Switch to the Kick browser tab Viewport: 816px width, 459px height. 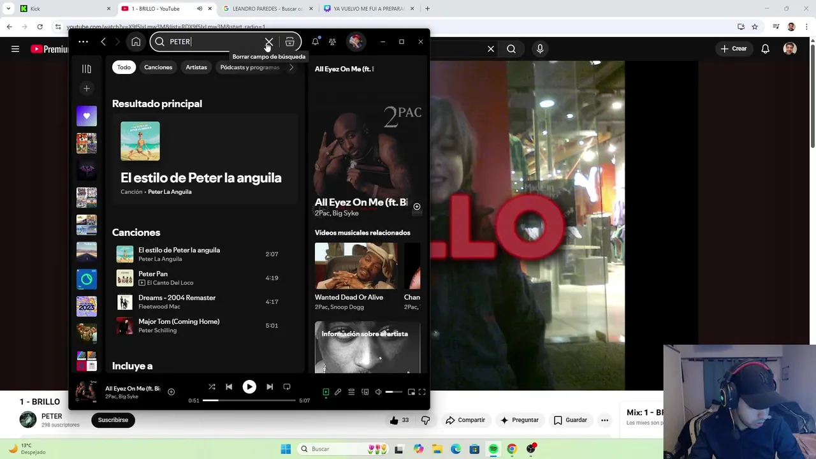64,9
